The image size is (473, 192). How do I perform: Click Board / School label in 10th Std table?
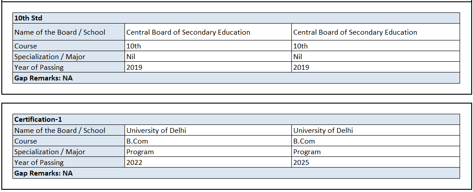click(60, 32)
